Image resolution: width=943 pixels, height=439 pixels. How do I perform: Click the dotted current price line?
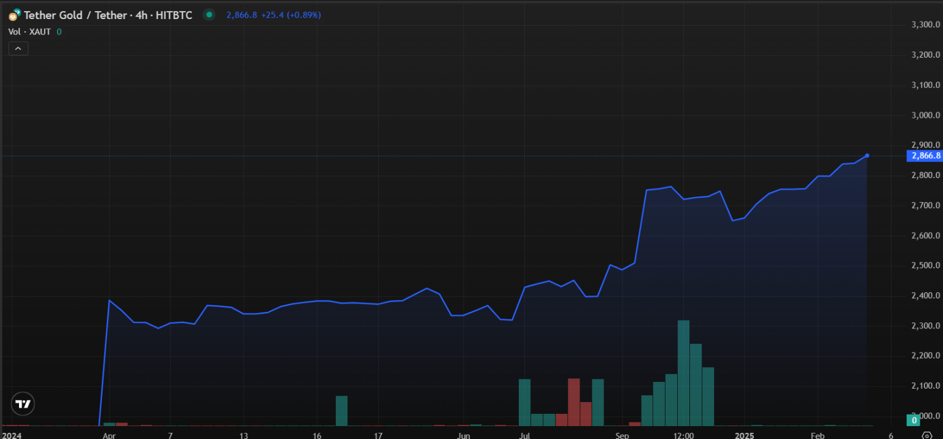[430, 155]
